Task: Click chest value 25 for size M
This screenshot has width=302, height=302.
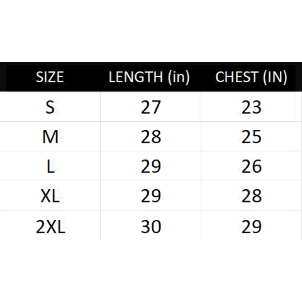Action: [251, 137]
